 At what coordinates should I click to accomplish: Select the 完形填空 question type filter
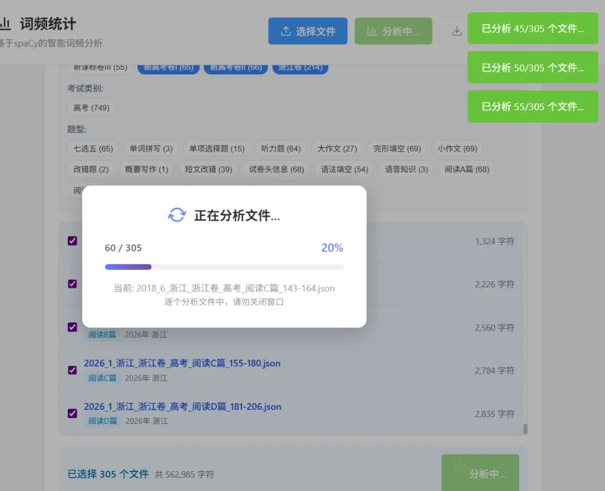point(395,148)
